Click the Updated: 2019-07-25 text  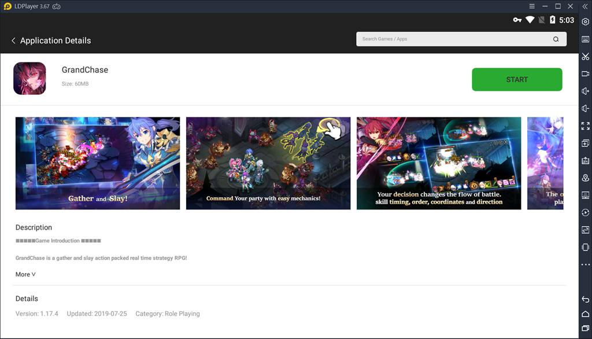point(97,314)
